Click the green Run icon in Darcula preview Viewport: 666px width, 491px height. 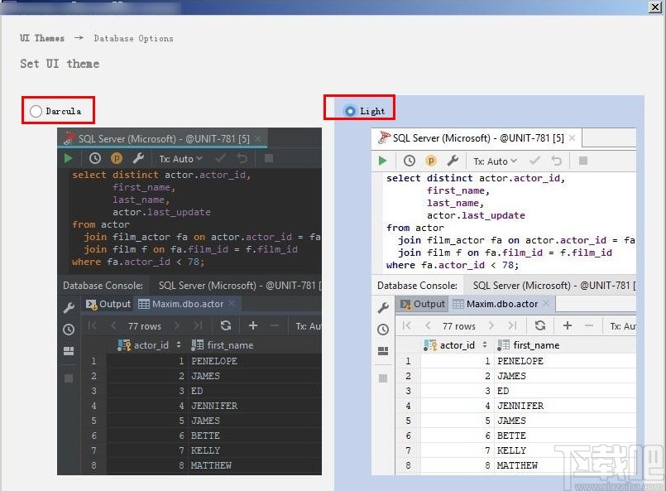click(68, 159)
